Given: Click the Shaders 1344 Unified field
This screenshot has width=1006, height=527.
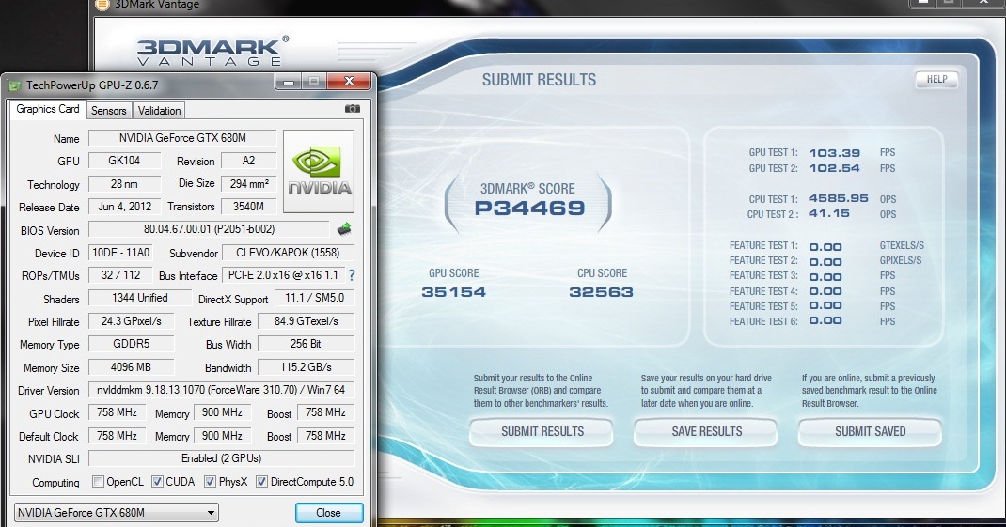Looking at the screenshot, I should point(140,298).
